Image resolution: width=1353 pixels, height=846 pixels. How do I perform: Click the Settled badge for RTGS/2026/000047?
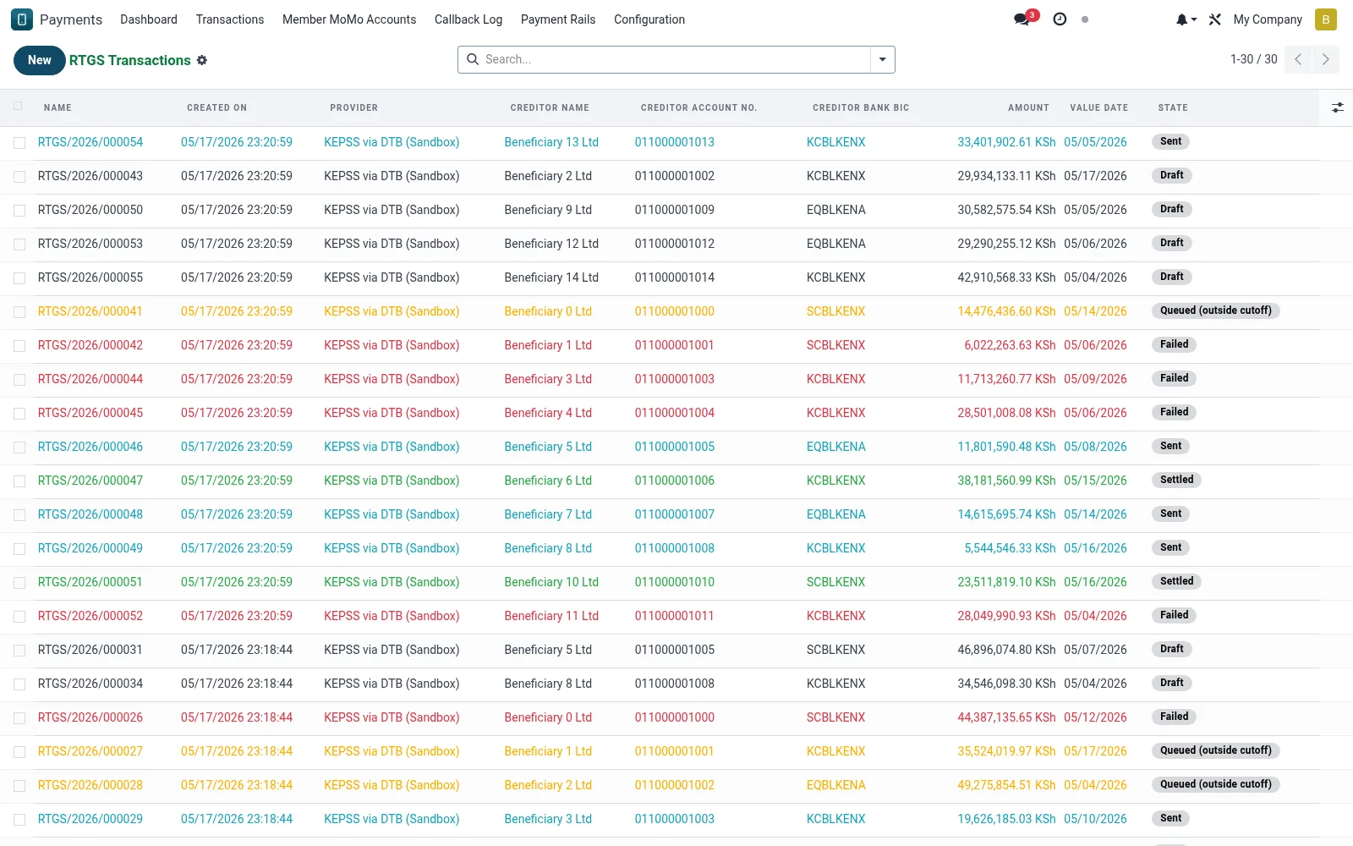pyautogui.click(x=1176, y=480)
